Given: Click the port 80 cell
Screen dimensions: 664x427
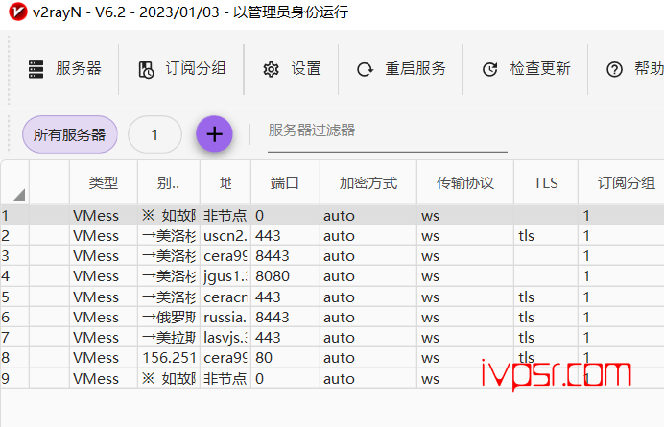Looking at the screenshot, I should click(x=285, y=358).
